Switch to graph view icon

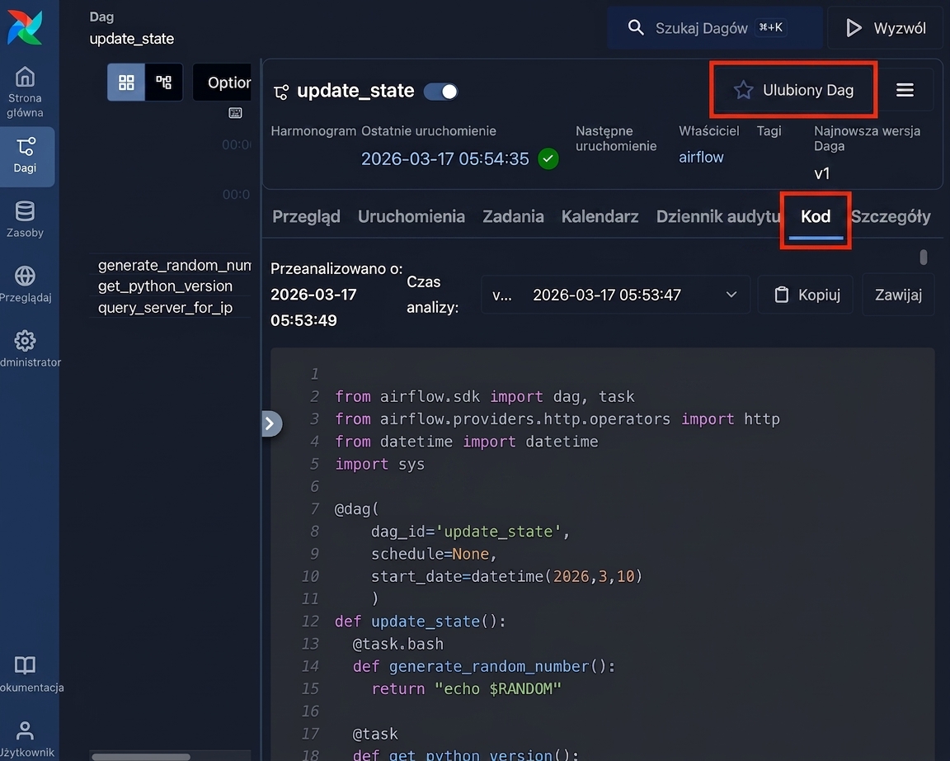pos(163,82)
